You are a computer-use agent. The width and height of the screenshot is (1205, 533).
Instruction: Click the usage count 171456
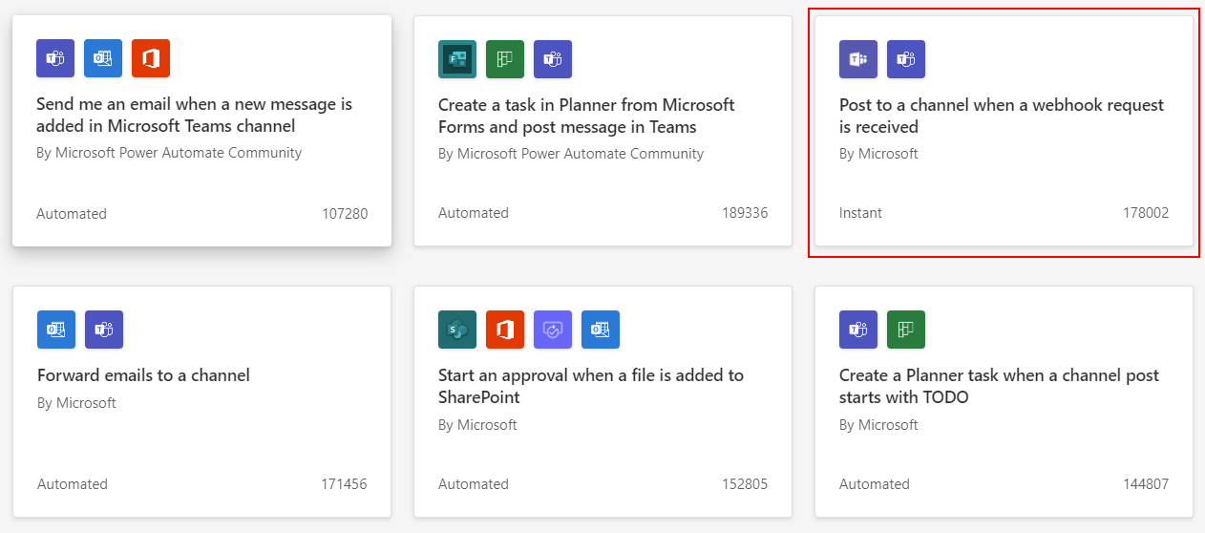(344, 484)
